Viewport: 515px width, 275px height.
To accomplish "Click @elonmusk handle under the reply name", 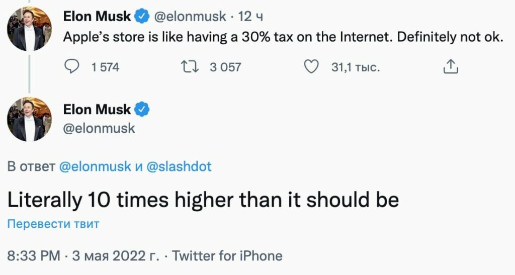I will (99, 128).
